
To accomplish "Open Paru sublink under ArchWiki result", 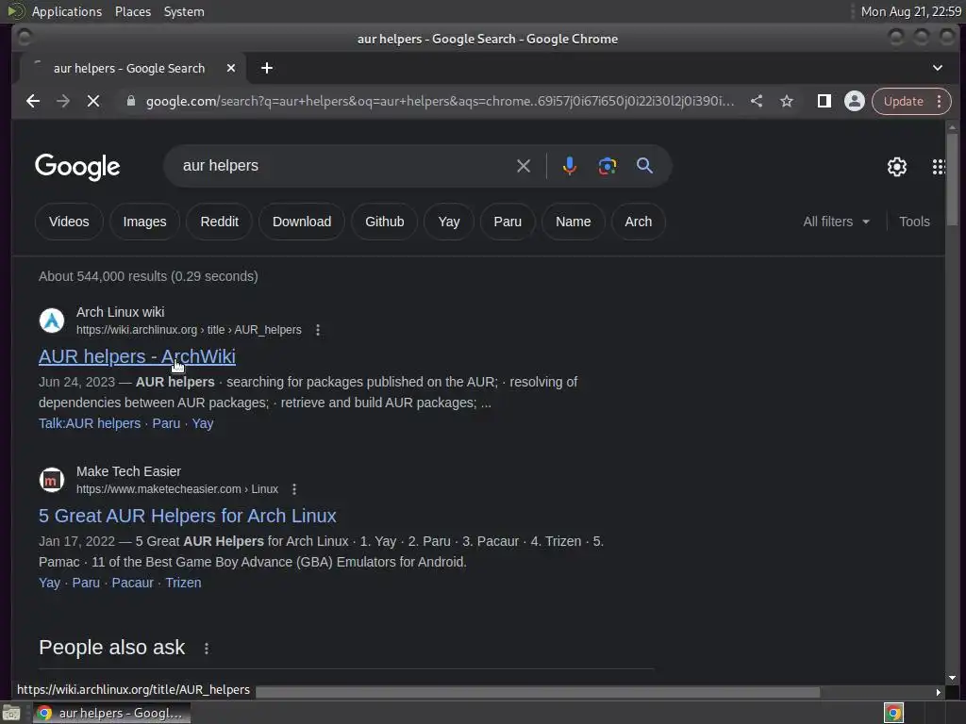I will 166,423.
